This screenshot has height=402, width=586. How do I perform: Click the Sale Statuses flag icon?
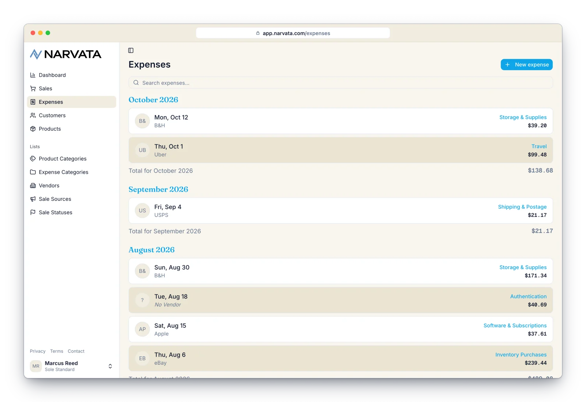coord(33,212)
